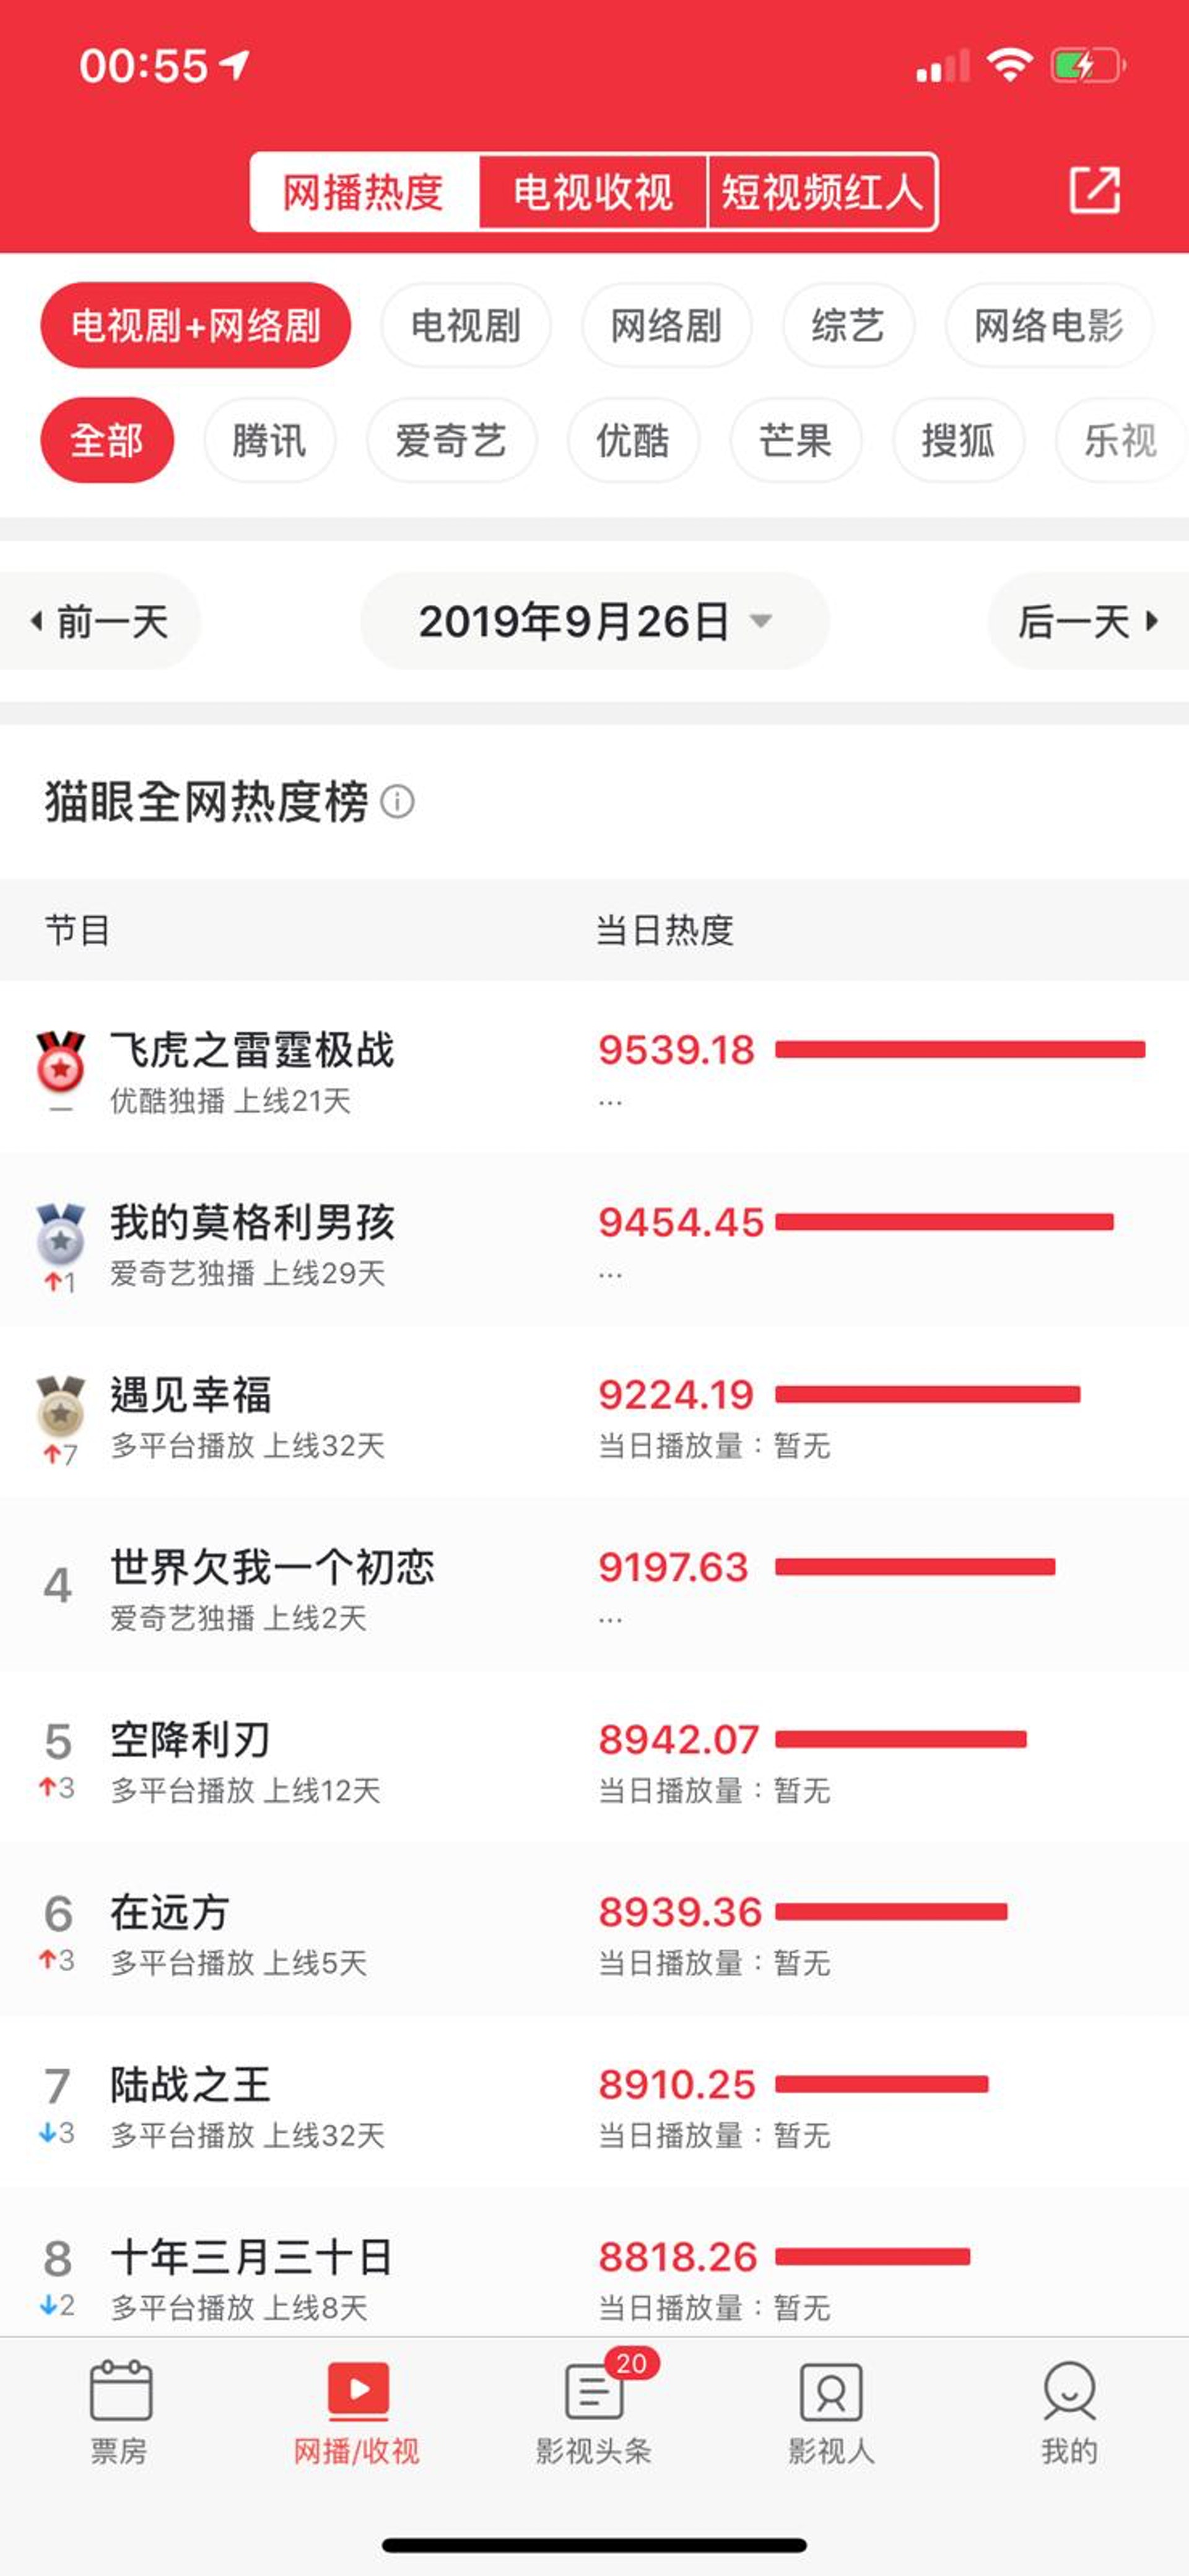Tap heat bar for 世界欠我一个初恋
1189x2576 pixels.
tap(914, 1567)
